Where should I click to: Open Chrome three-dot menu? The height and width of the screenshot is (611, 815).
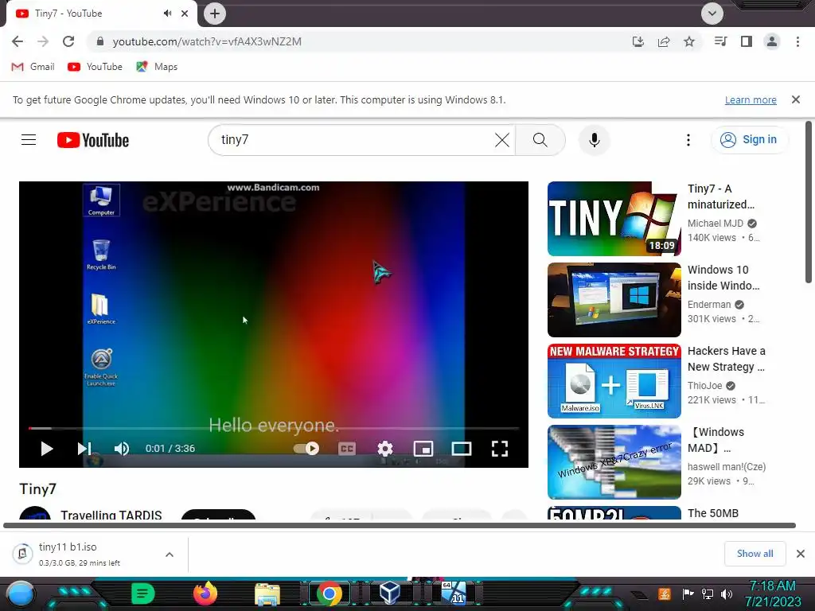(797, 41)
